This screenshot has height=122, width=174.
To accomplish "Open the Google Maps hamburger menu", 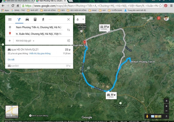I will coord(10,19).
